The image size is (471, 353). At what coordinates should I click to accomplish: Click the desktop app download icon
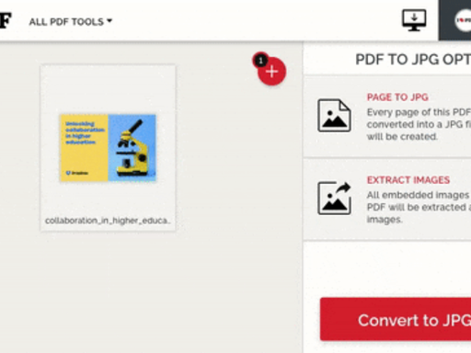(x=414, y=20)
